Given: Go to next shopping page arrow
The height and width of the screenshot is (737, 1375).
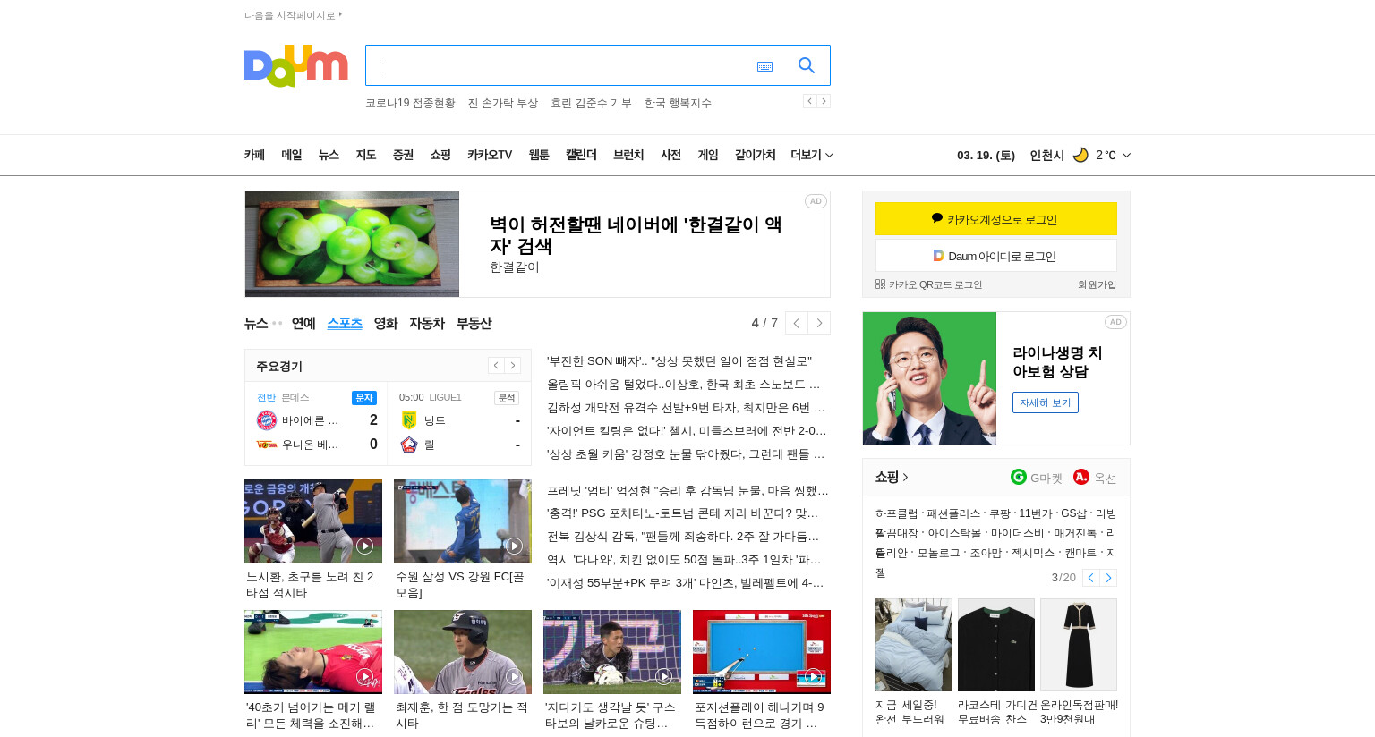Looking at the screenshot, I should tap(1108, 578).
